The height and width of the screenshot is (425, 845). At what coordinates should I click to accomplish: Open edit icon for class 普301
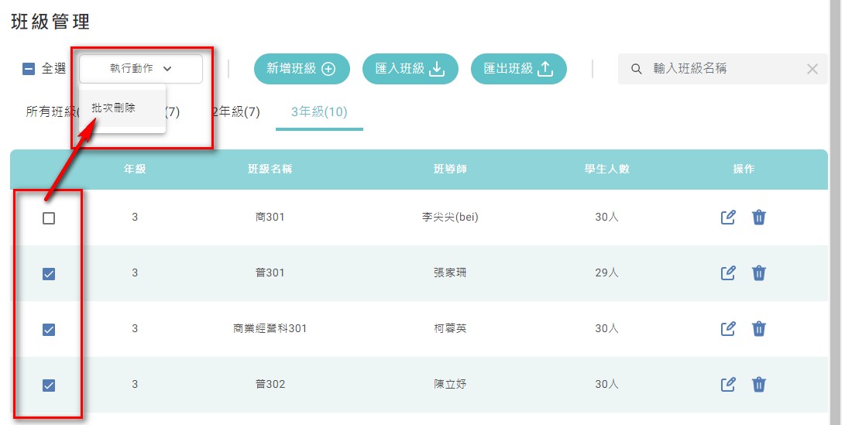point(728,272)
